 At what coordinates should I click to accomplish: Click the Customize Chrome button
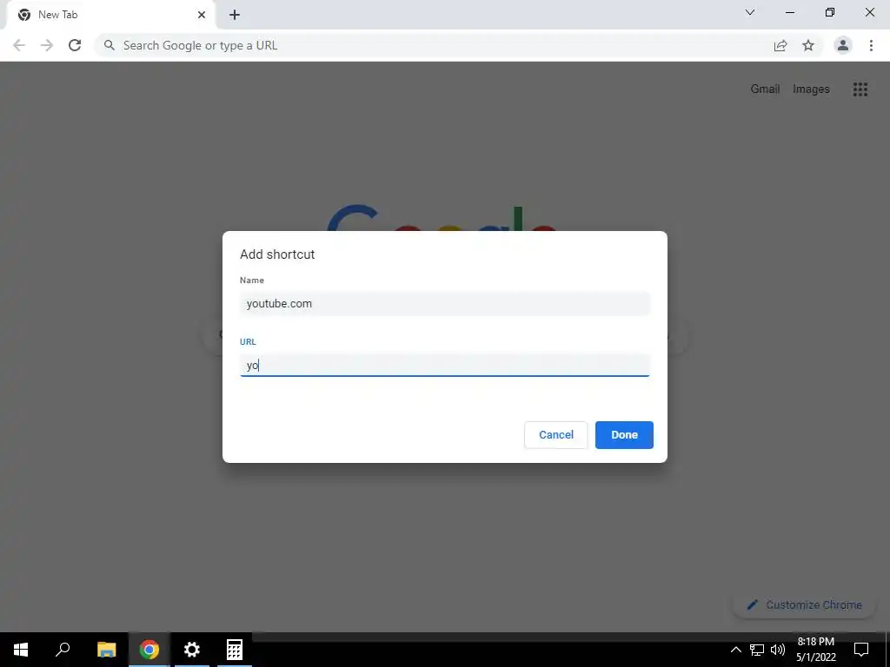click(x=805, y=604)
